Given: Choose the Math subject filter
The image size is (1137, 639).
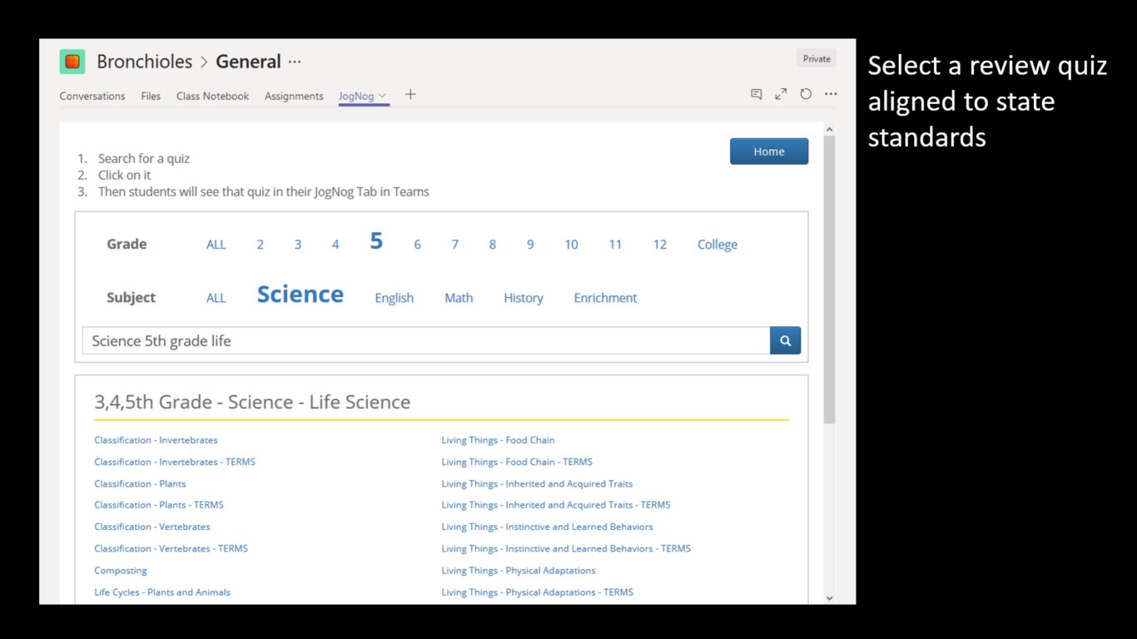Looking at the screenshot, I should (x=459, y=298).
